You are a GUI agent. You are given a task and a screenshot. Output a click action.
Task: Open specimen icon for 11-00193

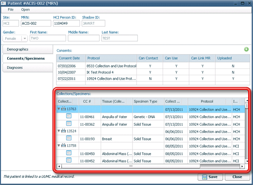tap(69, 138)
